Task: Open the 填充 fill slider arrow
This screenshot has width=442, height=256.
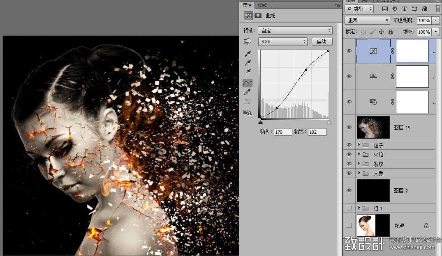Action: pos(436,32)
